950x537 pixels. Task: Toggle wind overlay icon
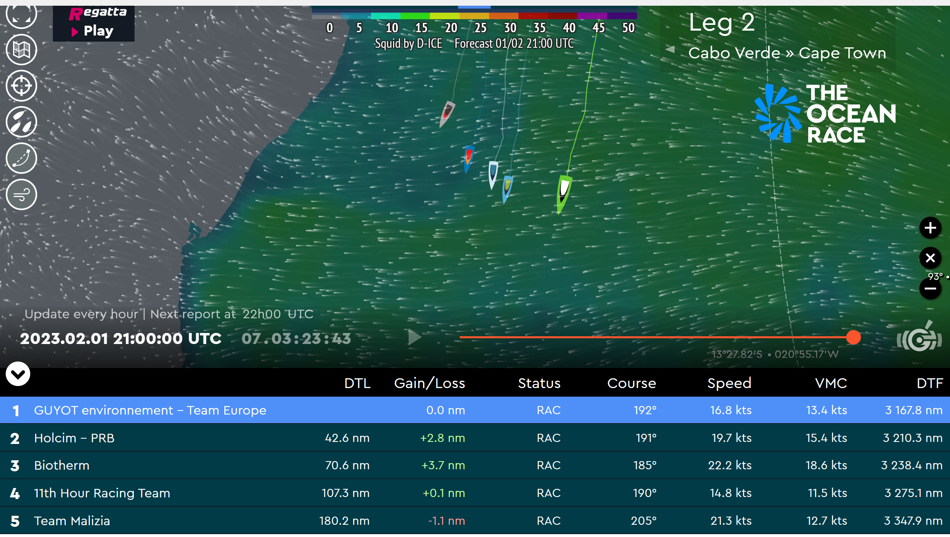coord(21,195)
